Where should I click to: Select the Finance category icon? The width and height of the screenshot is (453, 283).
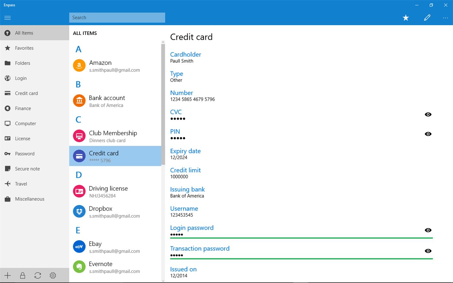[x=7, y=108]
